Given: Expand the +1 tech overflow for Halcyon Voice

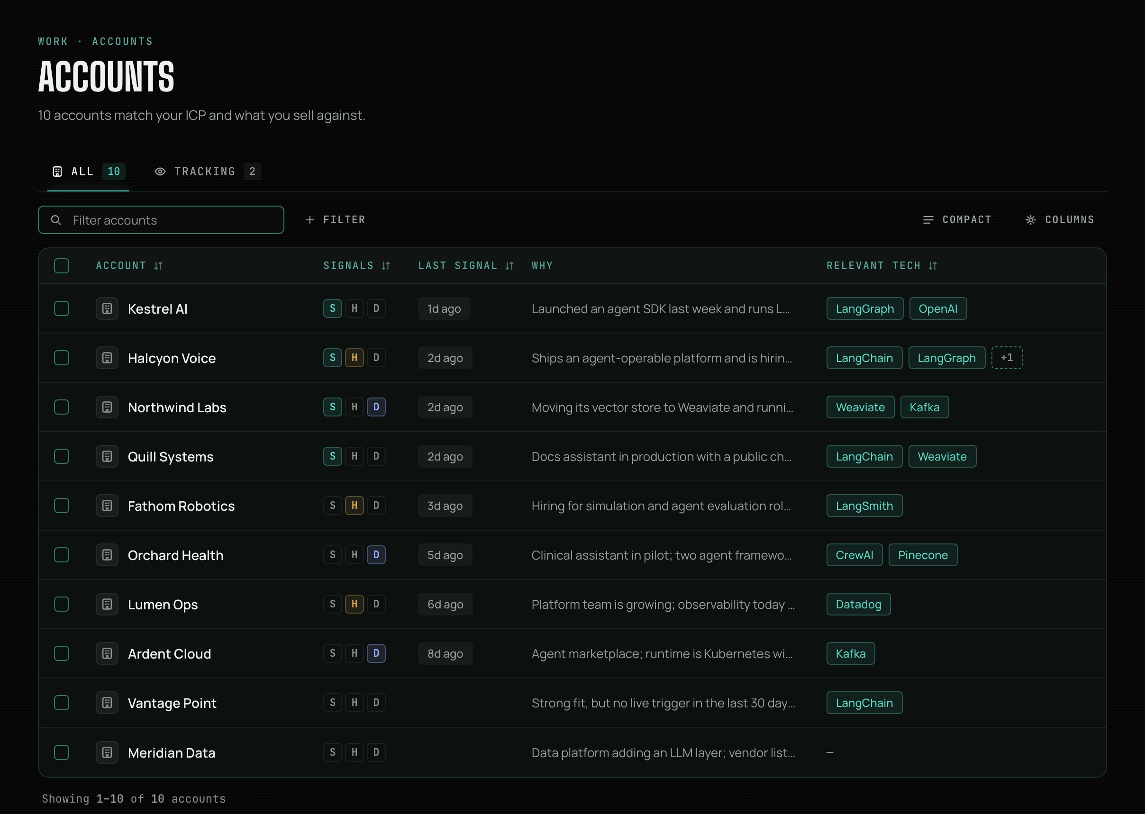Looking at the screenshot, I should tap(1007, 357).
